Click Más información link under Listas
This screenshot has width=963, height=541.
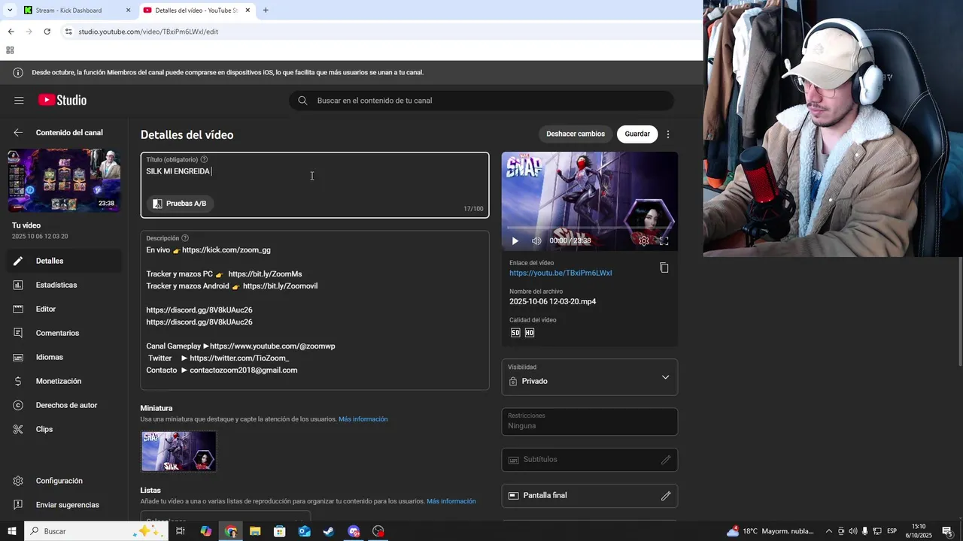pyautogui.click(x=451, y=501)
